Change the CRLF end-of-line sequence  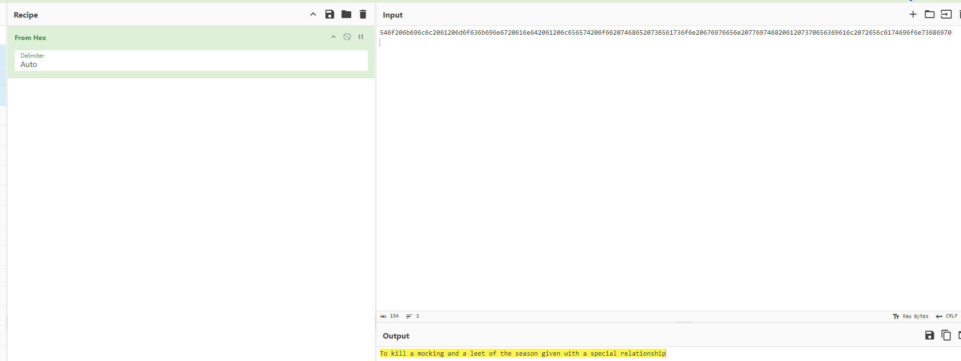pyautogui.click(x=947, y=317)
